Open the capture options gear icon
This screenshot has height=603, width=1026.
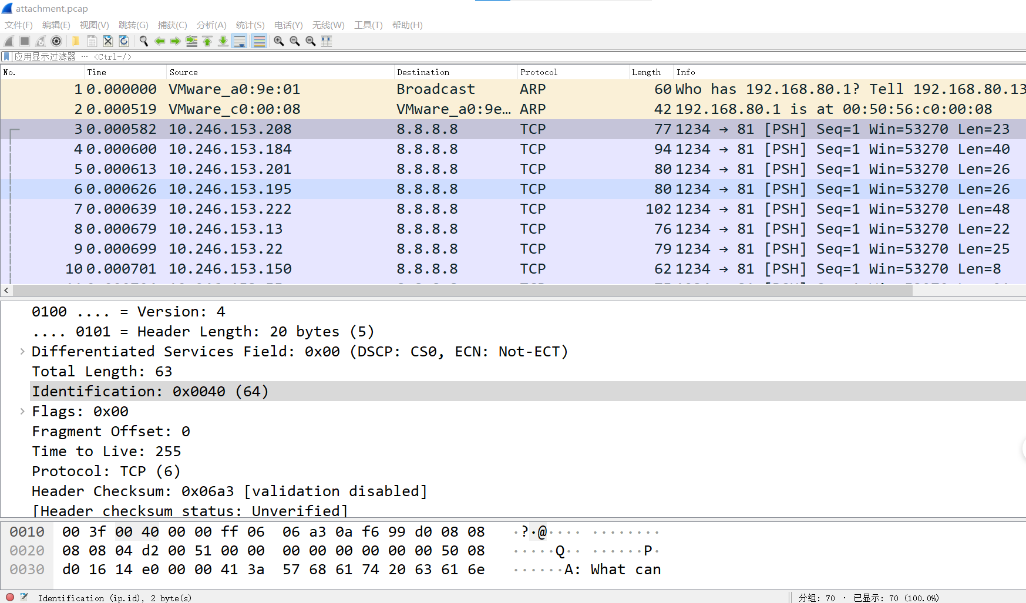(x=56, y=41)
